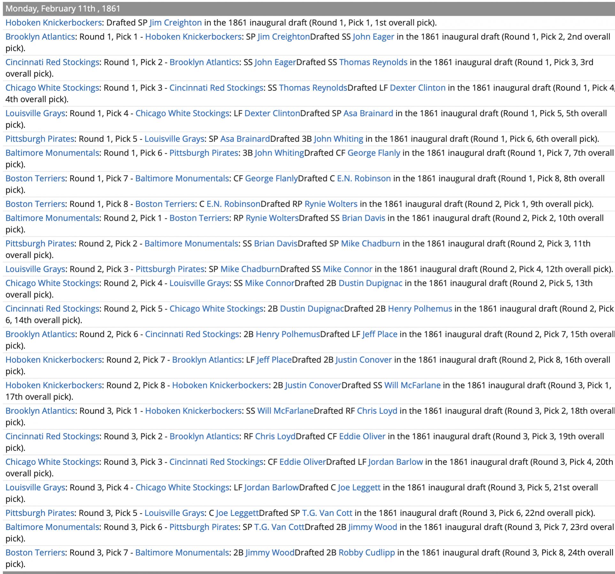Open Robby Cudlipp drafted 2B link
The image size is (615, 574).
366,553
